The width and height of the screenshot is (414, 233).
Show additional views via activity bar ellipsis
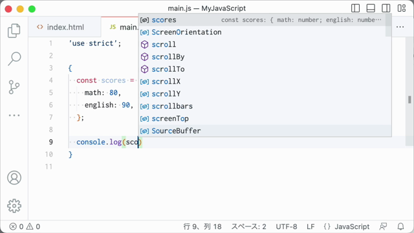point(14,115)
